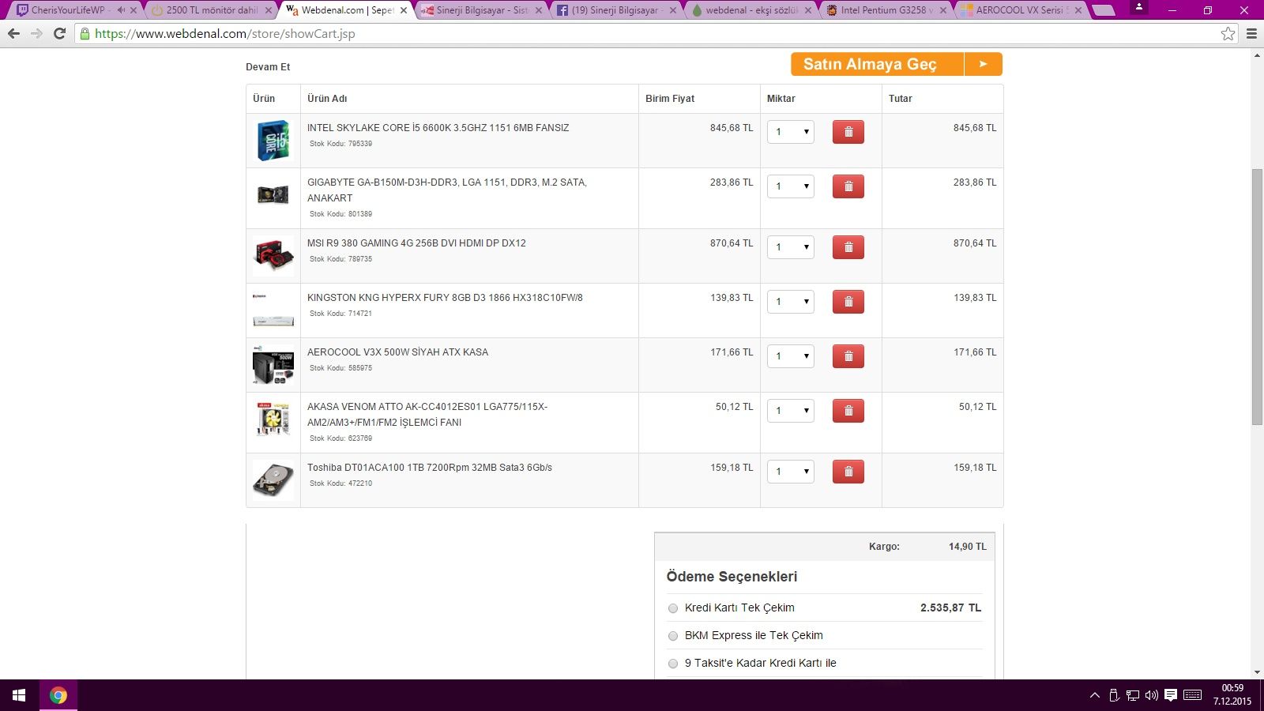The width and height of the screenshot is (1264, 711).
Task: Open the Aerocool V3X 500W Siyah ATX Kasa link
Action: coord(397,352)
